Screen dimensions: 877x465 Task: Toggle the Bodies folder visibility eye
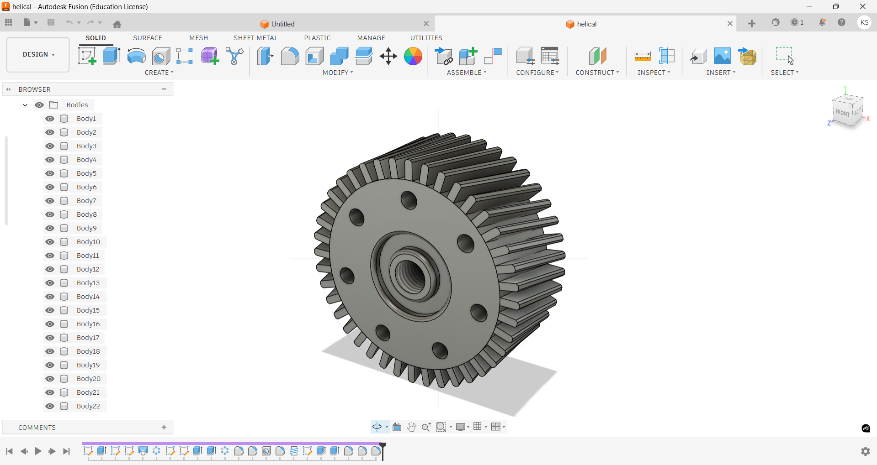click(x=39, y=105)
